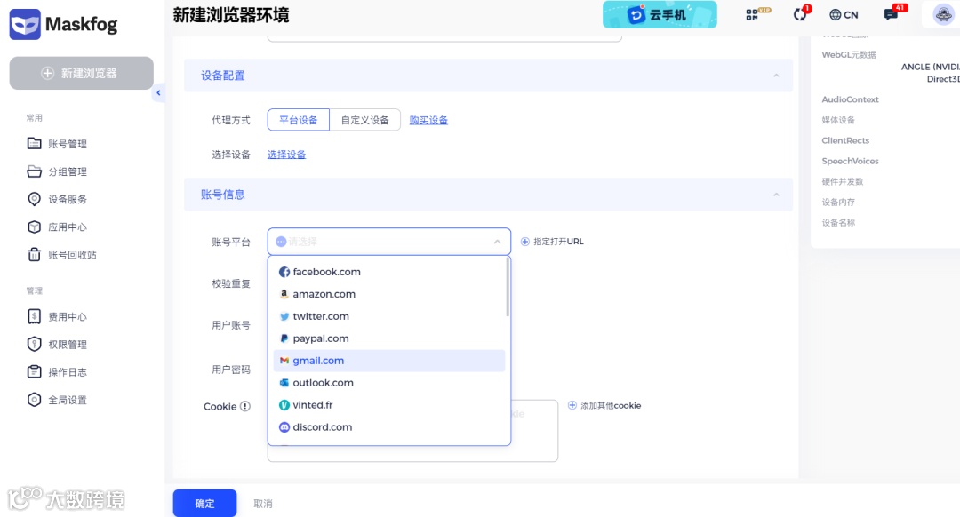
Task: Click 媒体设备 in the right panel
Action: (x=838, y=120)
